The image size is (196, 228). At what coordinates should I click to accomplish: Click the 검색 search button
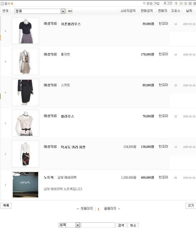[121, 225]
